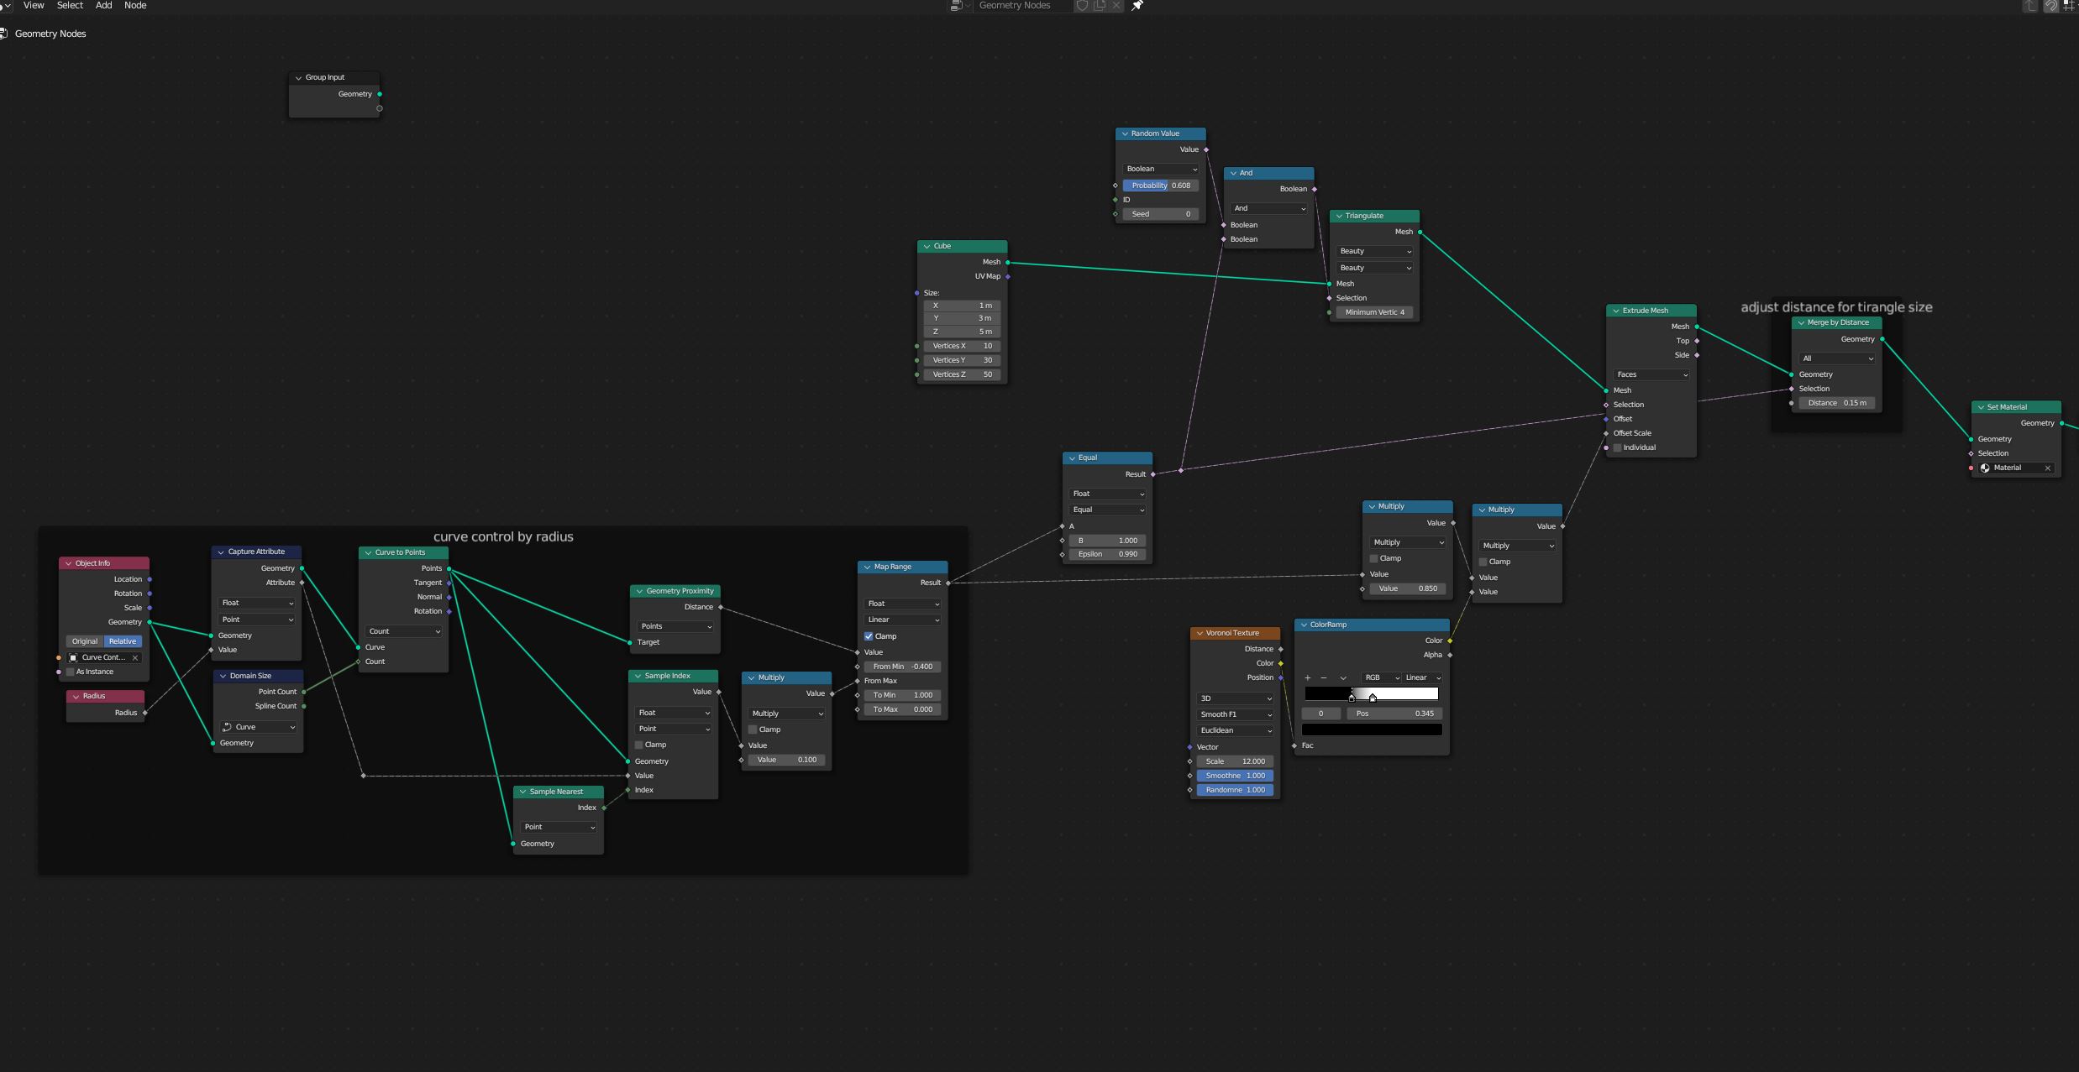This screenshot has height=1072, width=2079.
Task: Click Cube node Mesh output socket
Action: coord(1008,262)
